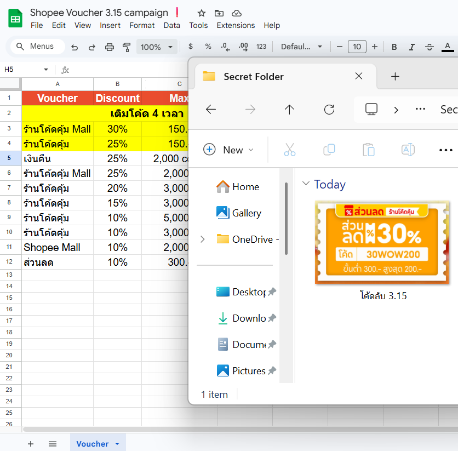Close the Secret Folder tab

pyautogui.click(x=359, y=76)
